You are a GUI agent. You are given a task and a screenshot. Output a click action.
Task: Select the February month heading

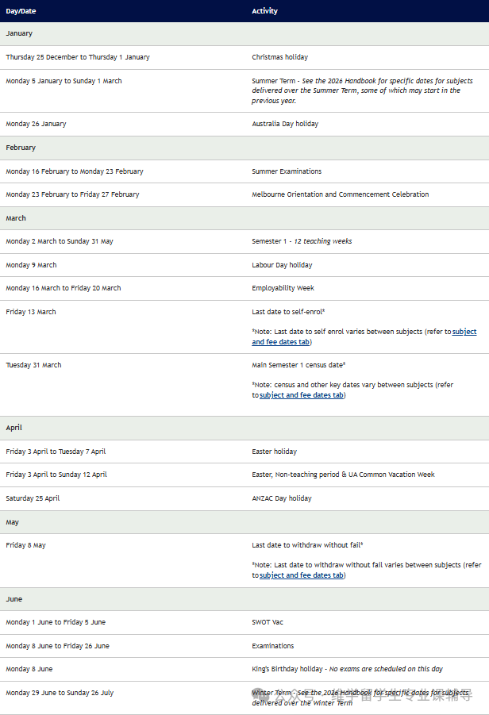coord(21,148)
